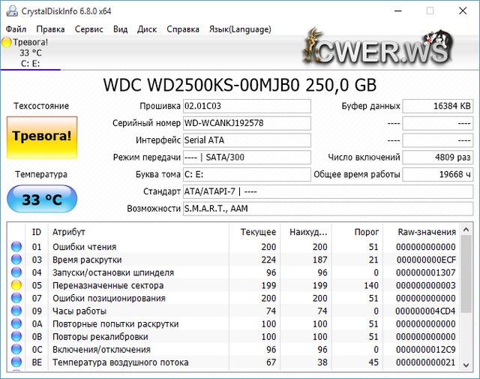Click the serial number field WD-WCANKJ192578
Viewport: 480px width, 379px height.
[x=246, y=123]
